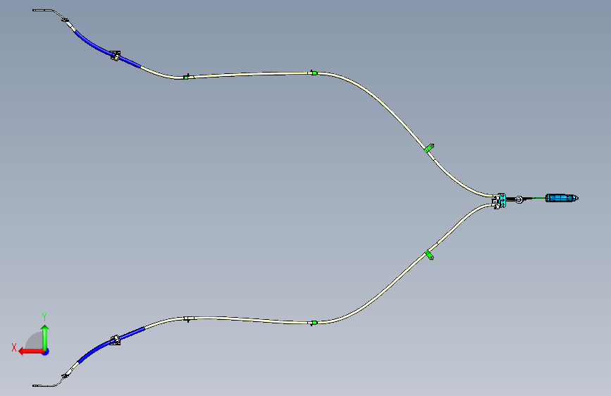Click the gray XY plane quadrant on triad
The image size is (611, 396).
click(x=35, y=342)
